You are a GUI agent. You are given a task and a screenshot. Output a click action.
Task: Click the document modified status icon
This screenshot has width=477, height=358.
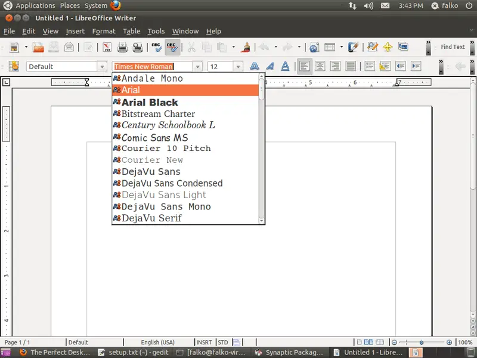(236, 342)
